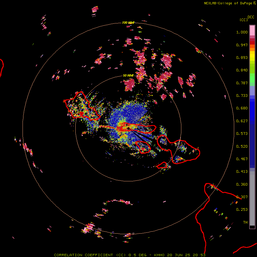Click the 0.413 scale value
Image resolution: width=257 pixels, height=257 pixels.
242,172
